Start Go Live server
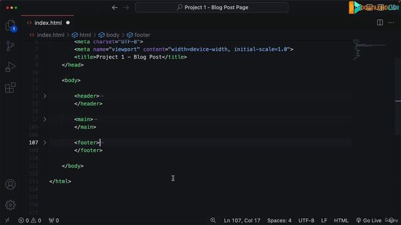This screenshot has width=401, height=225. (369, 221)
